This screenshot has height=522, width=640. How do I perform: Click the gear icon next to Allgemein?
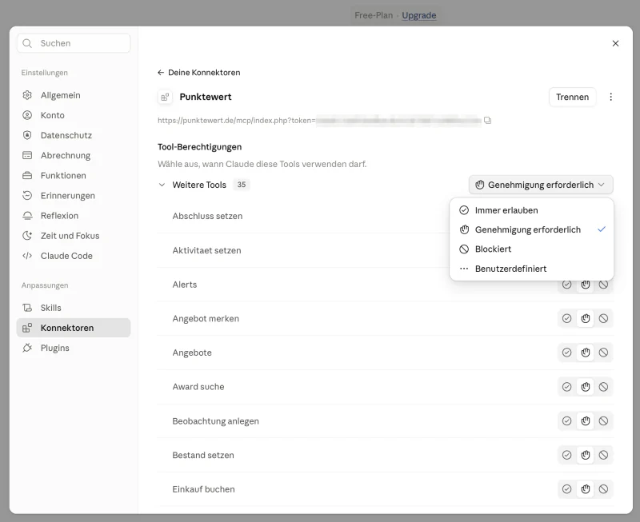click(27, 95)
